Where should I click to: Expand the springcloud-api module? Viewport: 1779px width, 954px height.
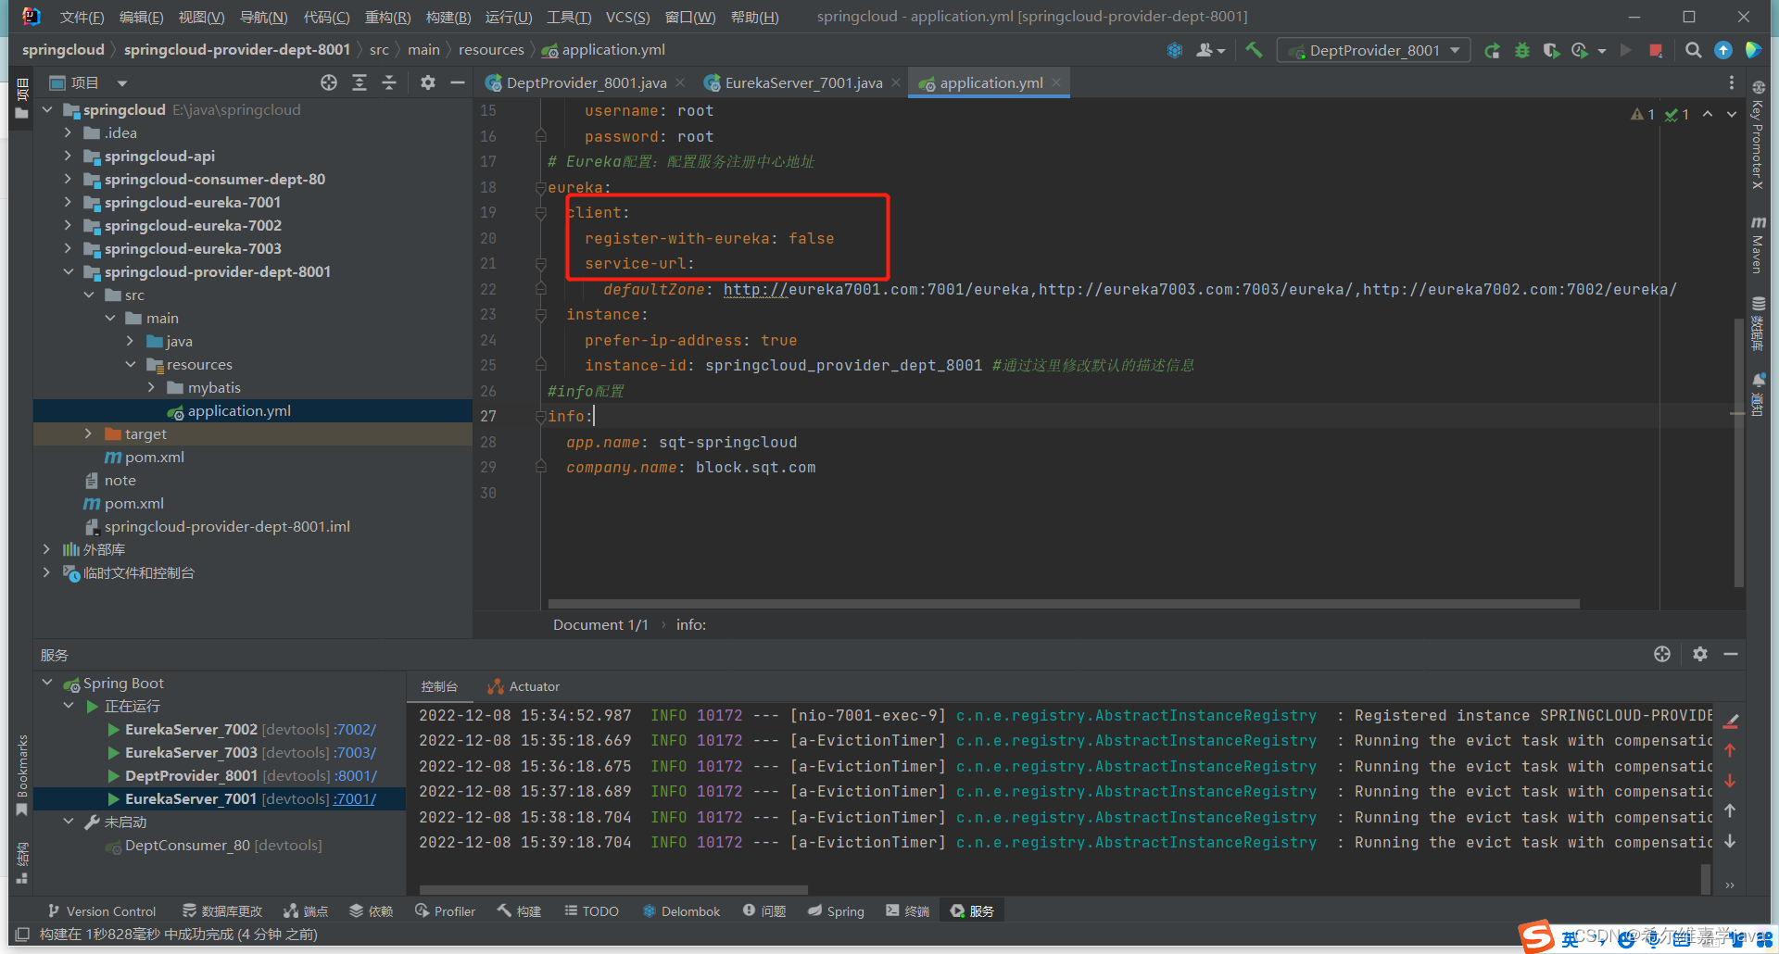click(x=66, y=156)
